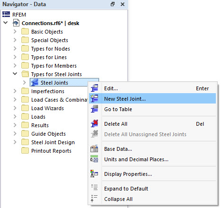Select New Steel Joint... menu entry
The image size is (222, 208).
(152, 98)
